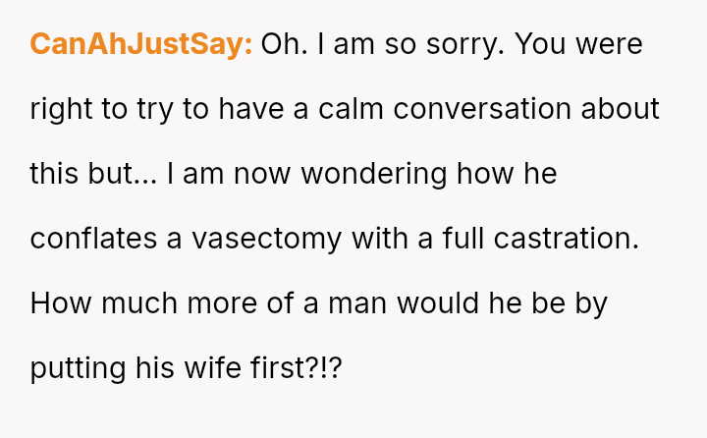
Task: Click the word "wife" in last line
Action: point(213,367)
